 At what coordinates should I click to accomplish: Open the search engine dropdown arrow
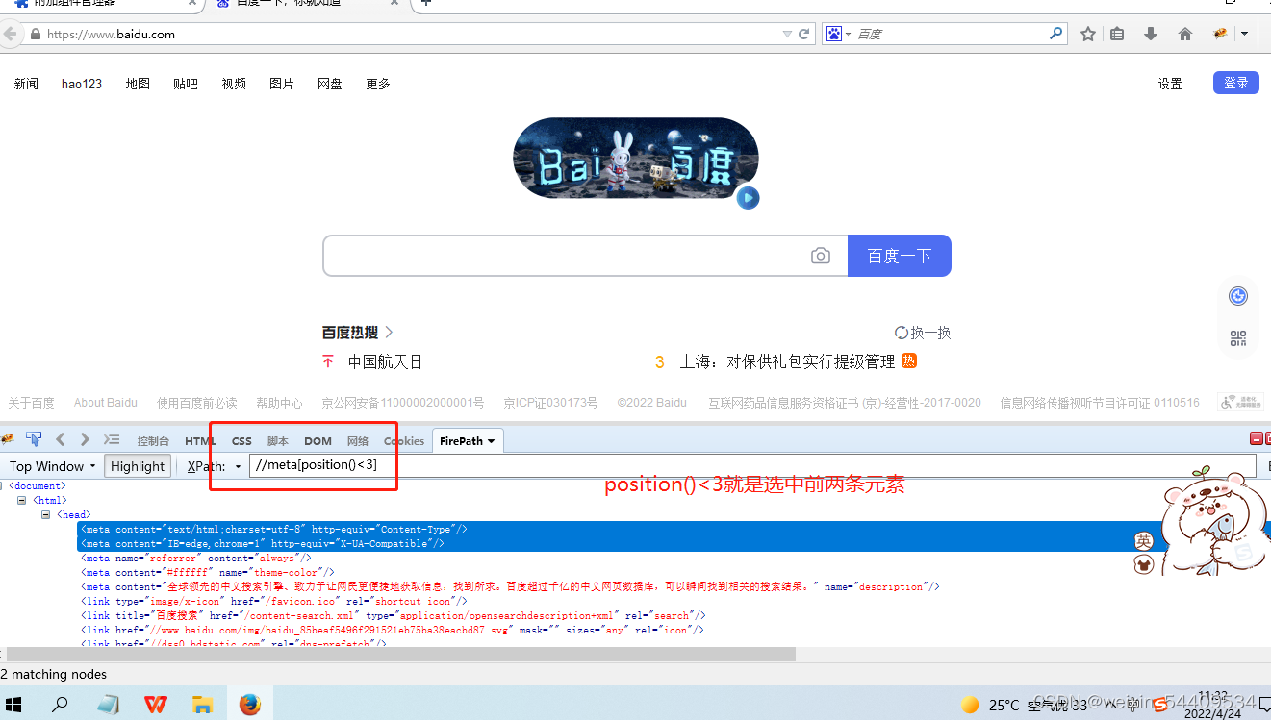[x=848, y=34]
